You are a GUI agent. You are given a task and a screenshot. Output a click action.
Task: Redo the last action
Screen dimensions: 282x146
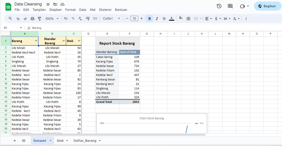(x=25, y=19)
